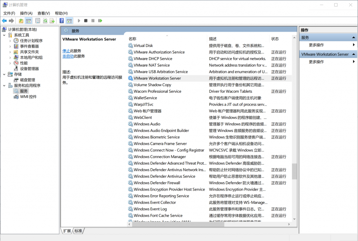
Task: Collapse the 系统工具 tree node
Action: [x=4, y=35]
